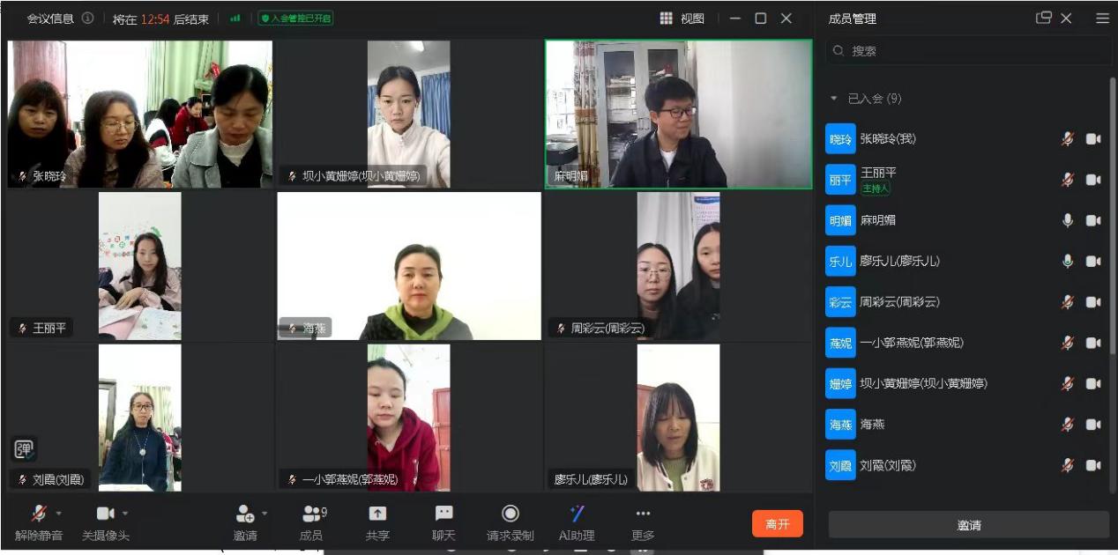Toggle the 解除静音 microphone button
Screen dimensions: 1118x555
39,514
